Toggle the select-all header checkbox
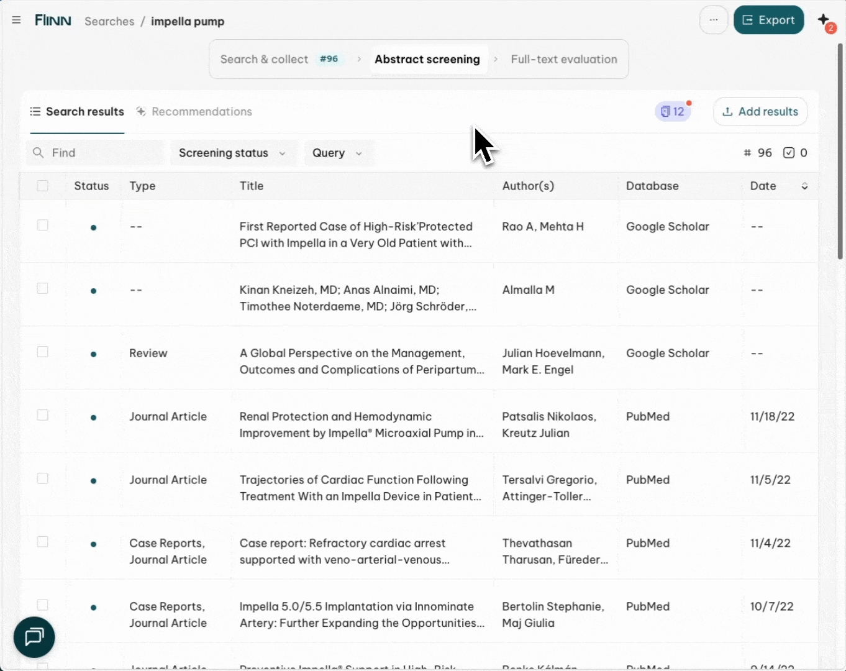 coord(42,186)
